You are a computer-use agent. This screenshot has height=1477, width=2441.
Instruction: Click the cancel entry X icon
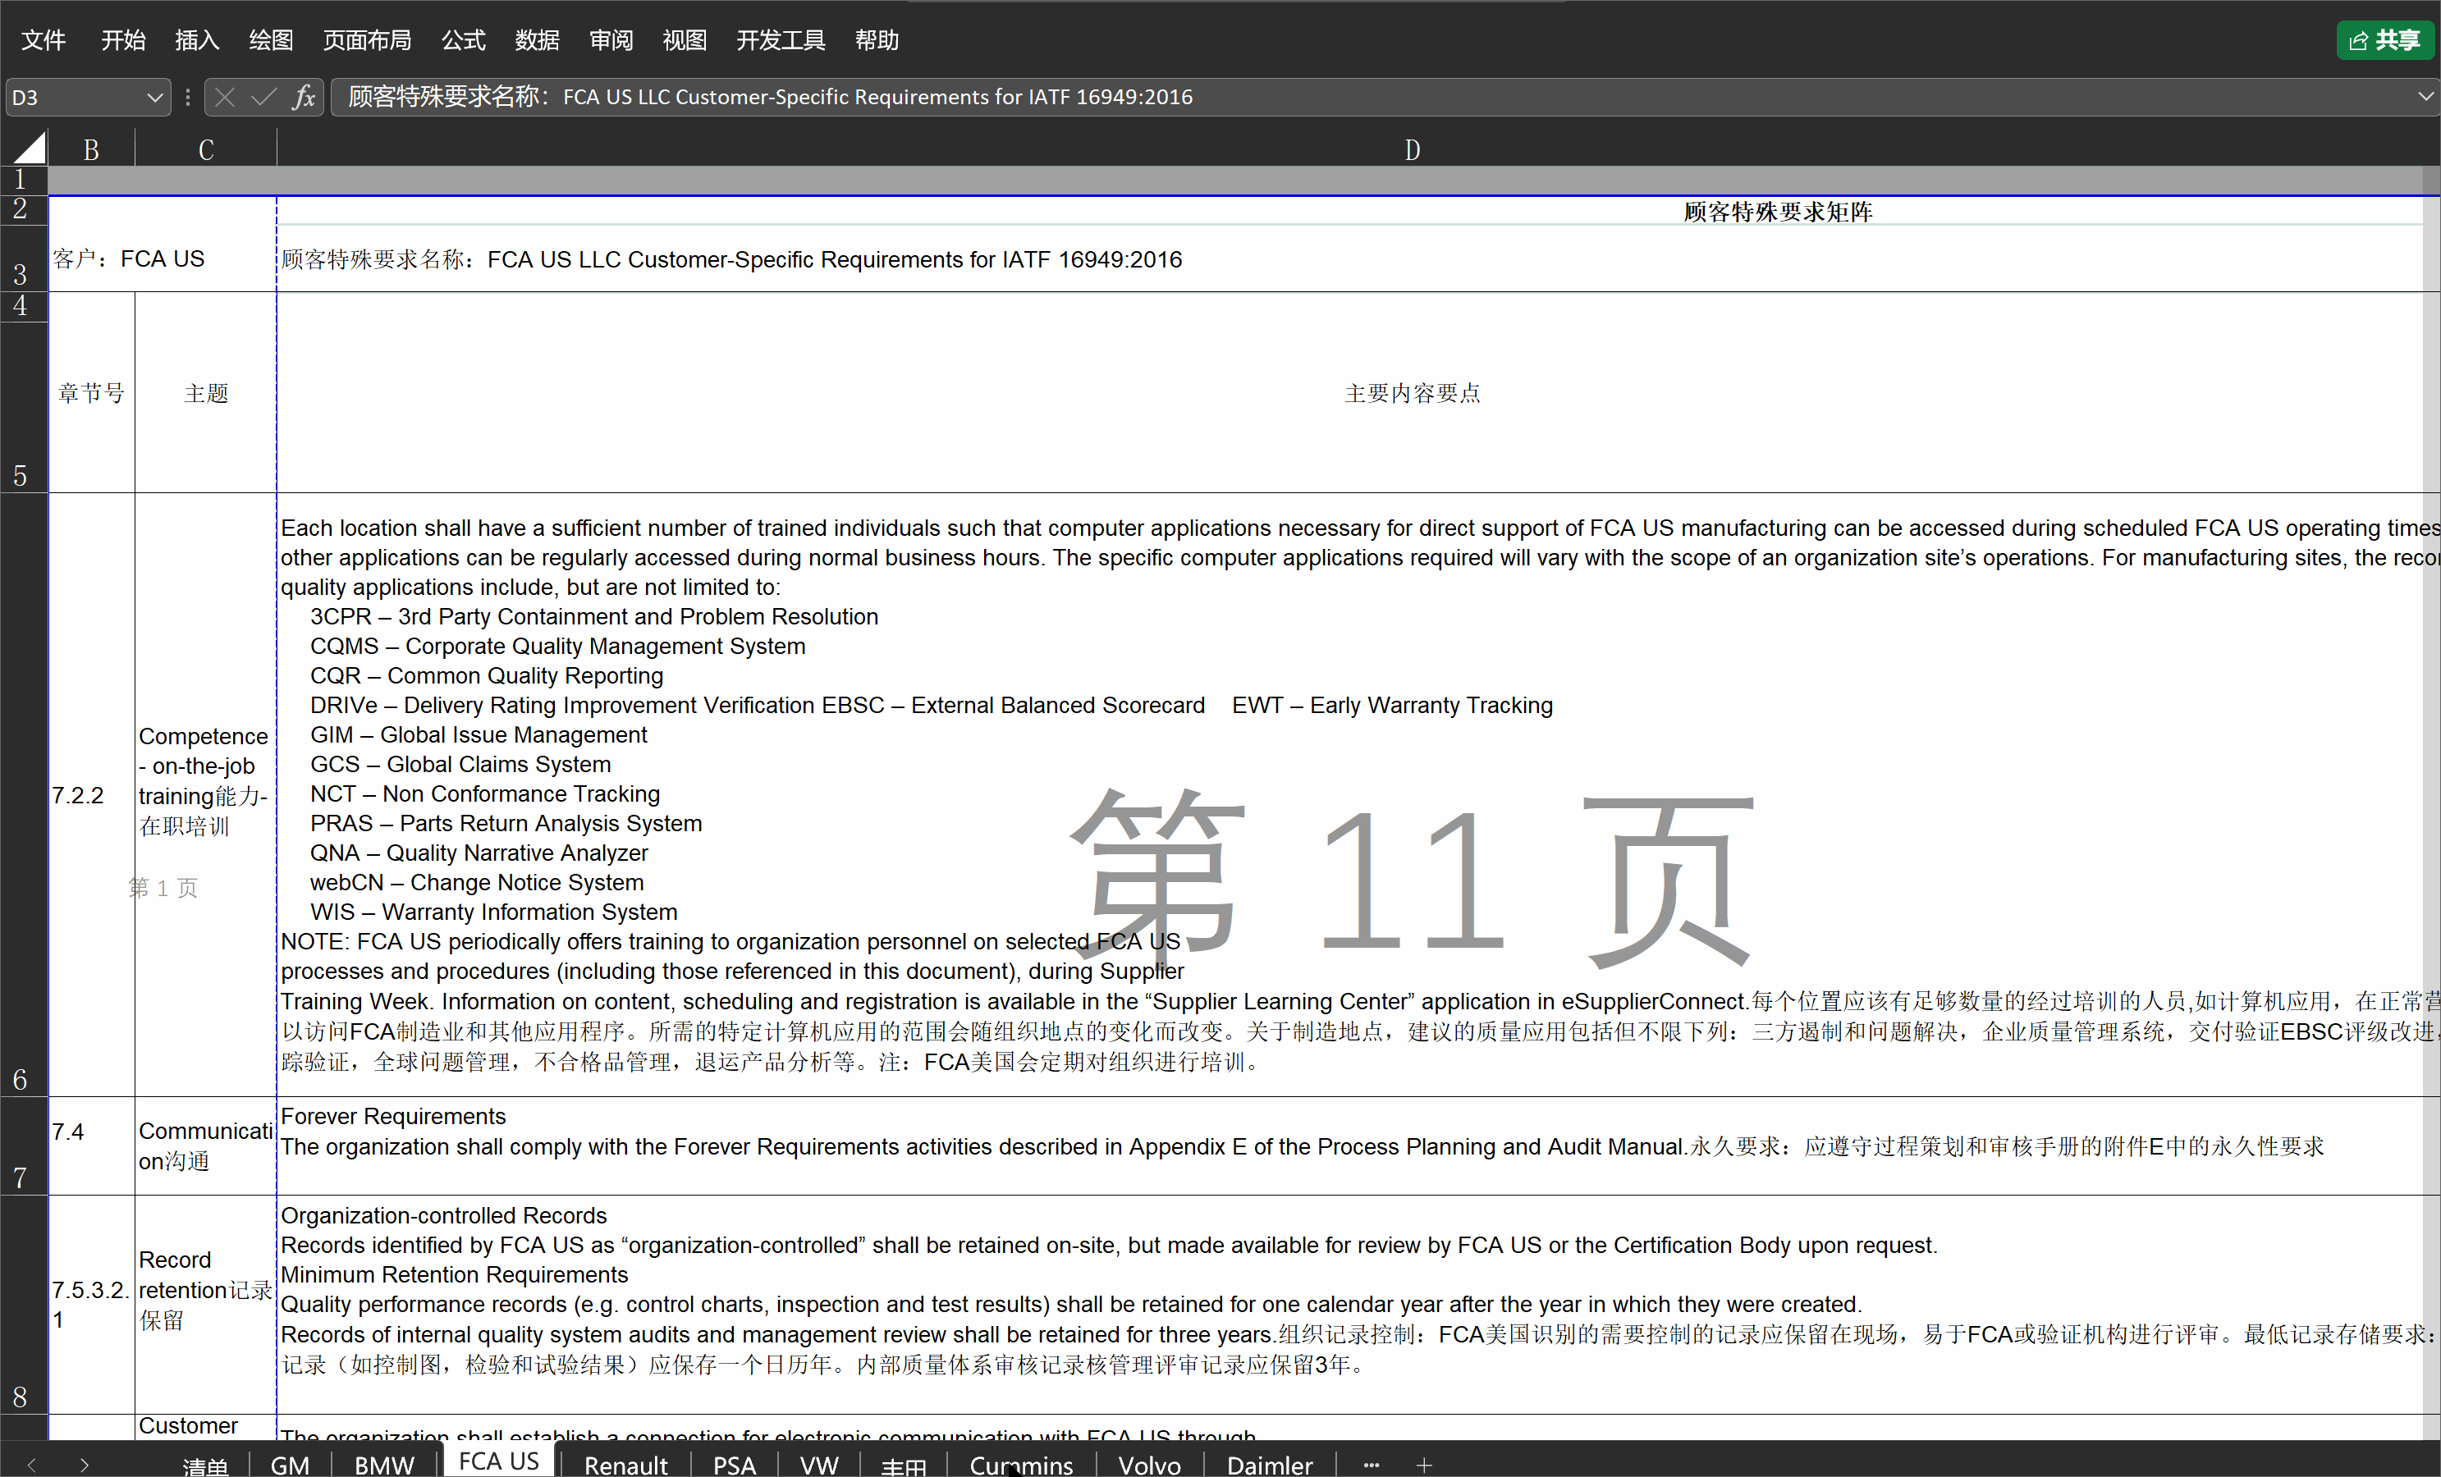click(x=225, y=97)
